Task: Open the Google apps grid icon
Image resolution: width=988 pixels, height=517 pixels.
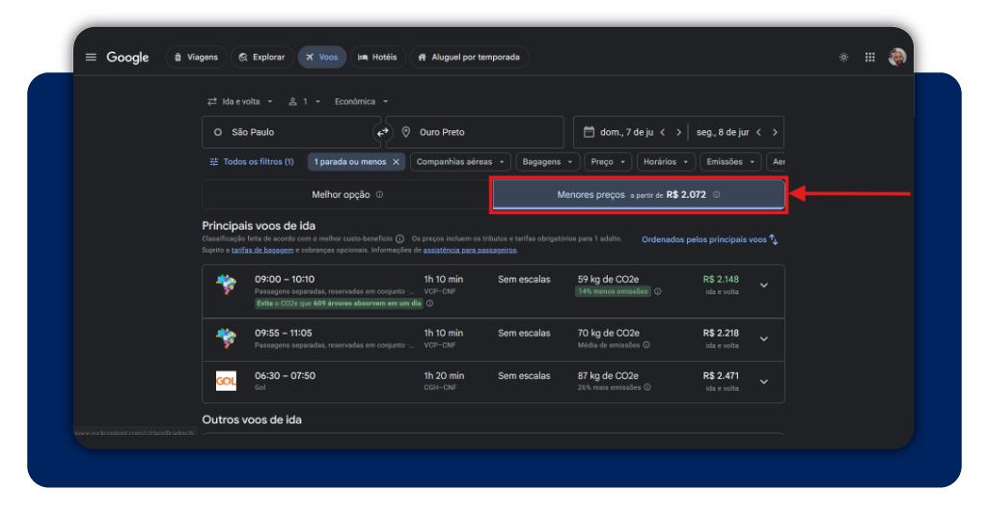Action: 869,57
